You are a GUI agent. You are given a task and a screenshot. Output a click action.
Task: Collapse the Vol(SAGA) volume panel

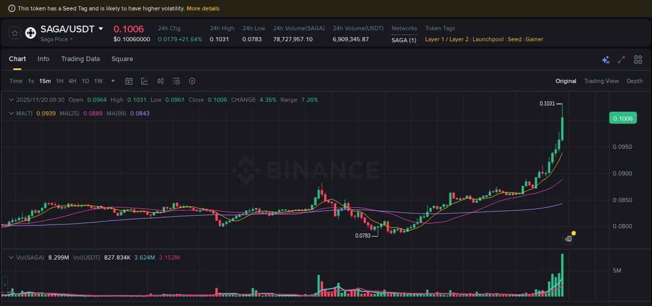coord(11,257)
